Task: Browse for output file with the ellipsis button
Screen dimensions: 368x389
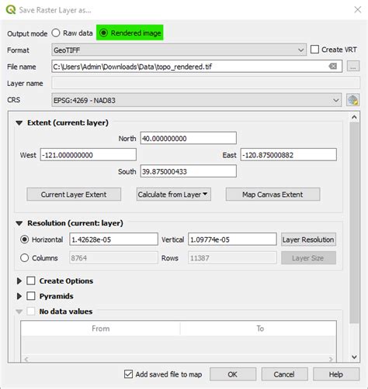Action: click(x=353, y=67)
